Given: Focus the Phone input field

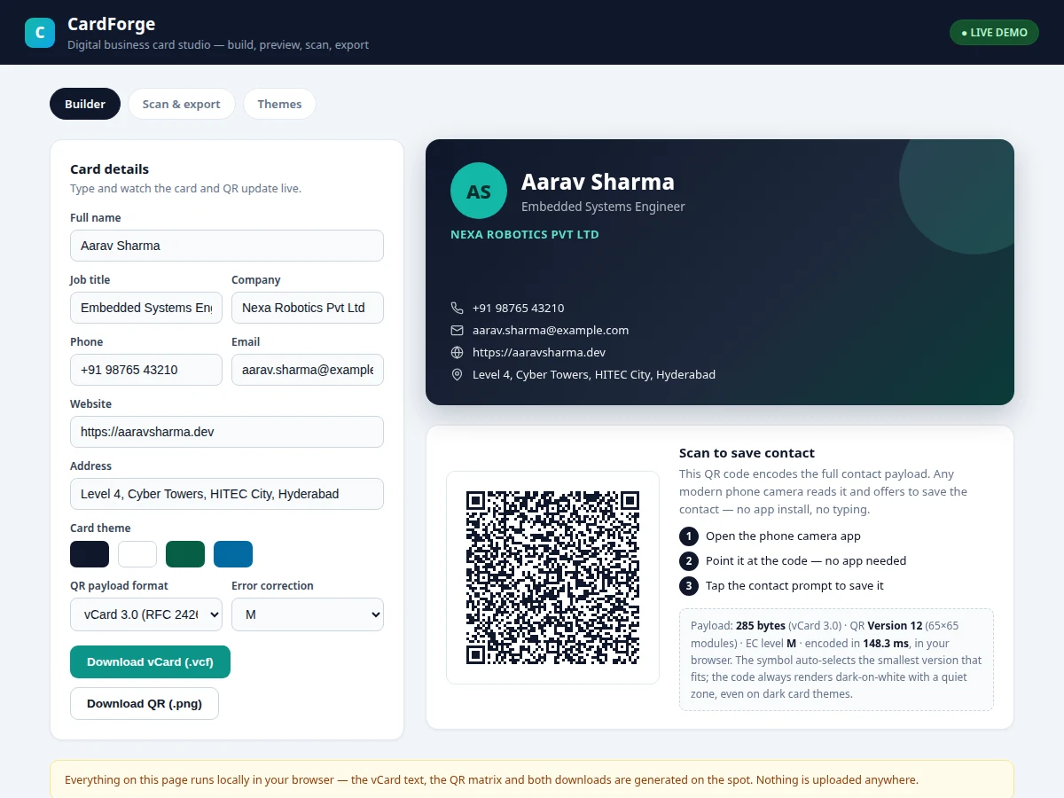Looking at the screenshot, I should [146, 370].
